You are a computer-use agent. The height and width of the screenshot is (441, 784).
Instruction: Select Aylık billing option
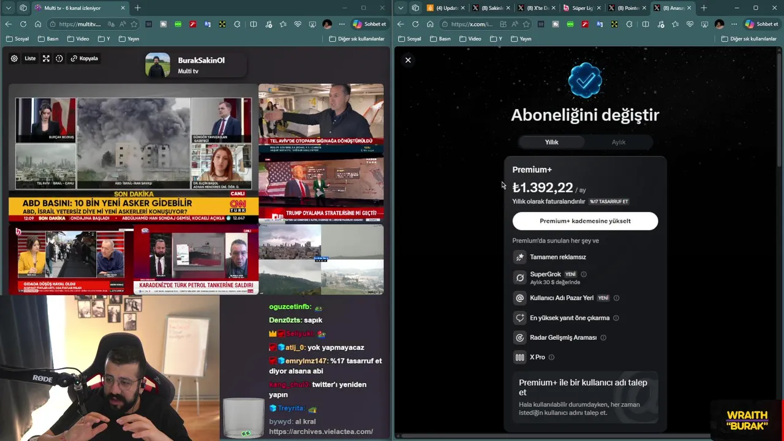coord(619,142)
